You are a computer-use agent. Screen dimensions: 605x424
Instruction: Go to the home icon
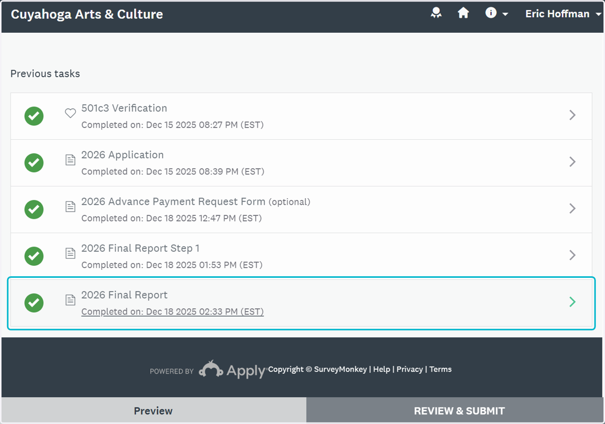(463, 13)
